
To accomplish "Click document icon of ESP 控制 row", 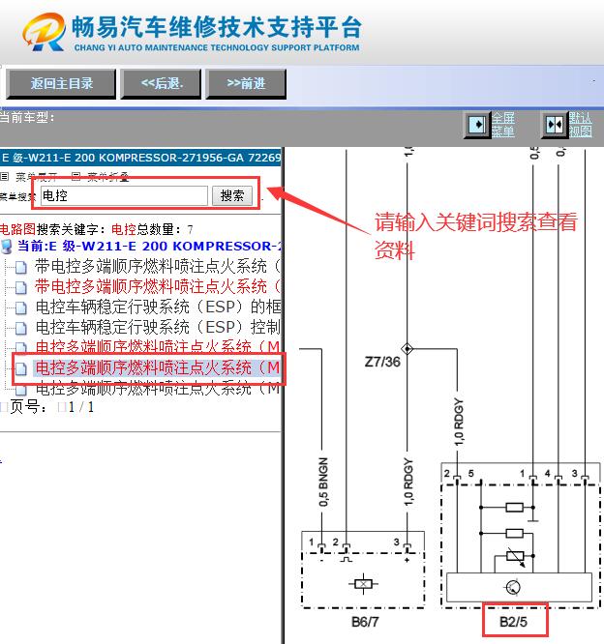I will (20, 328).
